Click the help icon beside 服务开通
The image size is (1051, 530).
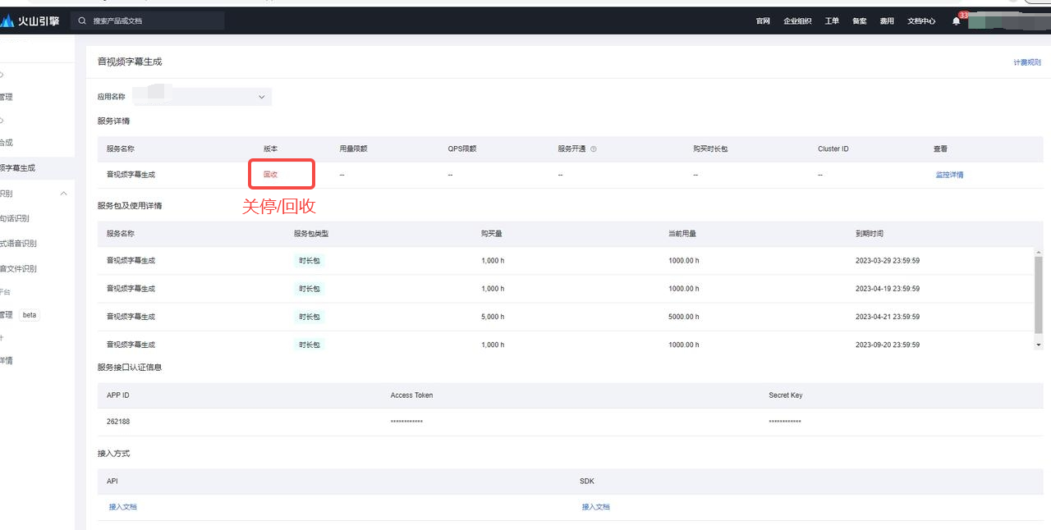click(594, 149)
